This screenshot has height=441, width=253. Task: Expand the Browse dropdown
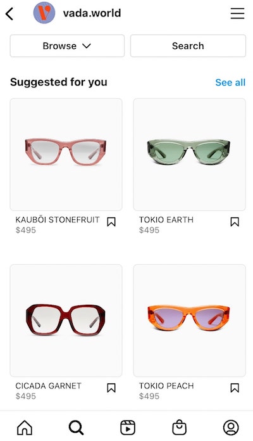pos(67,46)
